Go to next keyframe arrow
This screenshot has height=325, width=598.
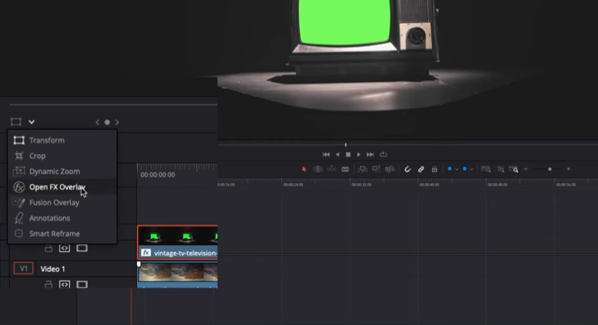coord(117,122)
